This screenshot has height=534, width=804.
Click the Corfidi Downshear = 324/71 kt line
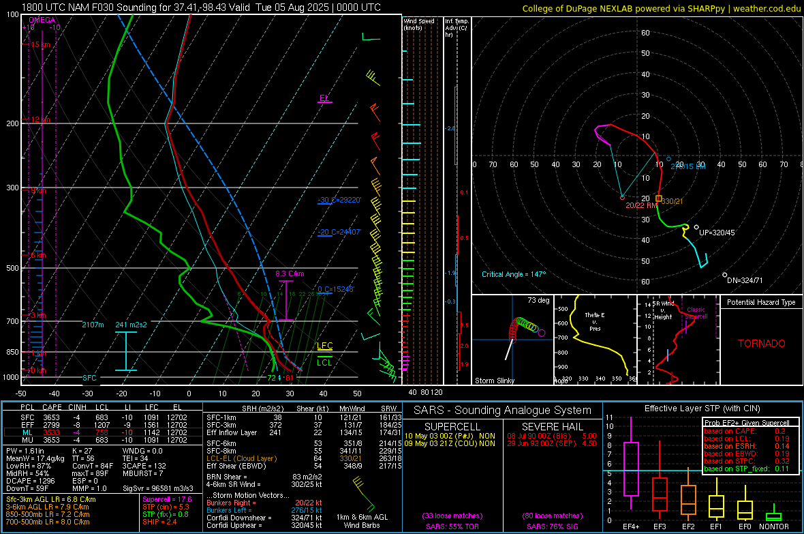(264, 518)
